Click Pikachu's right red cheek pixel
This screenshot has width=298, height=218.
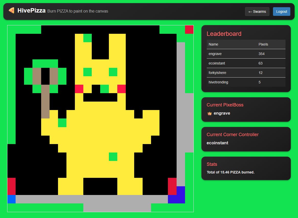tap(121, 89)
